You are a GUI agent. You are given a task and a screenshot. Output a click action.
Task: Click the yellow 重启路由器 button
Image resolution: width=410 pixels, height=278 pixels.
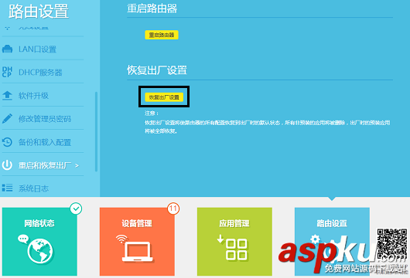coord(162,35)
